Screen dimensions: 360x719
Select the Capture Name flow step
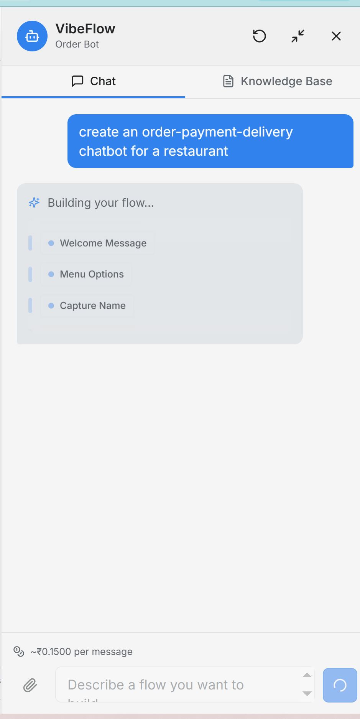click(x=87, y=306)
